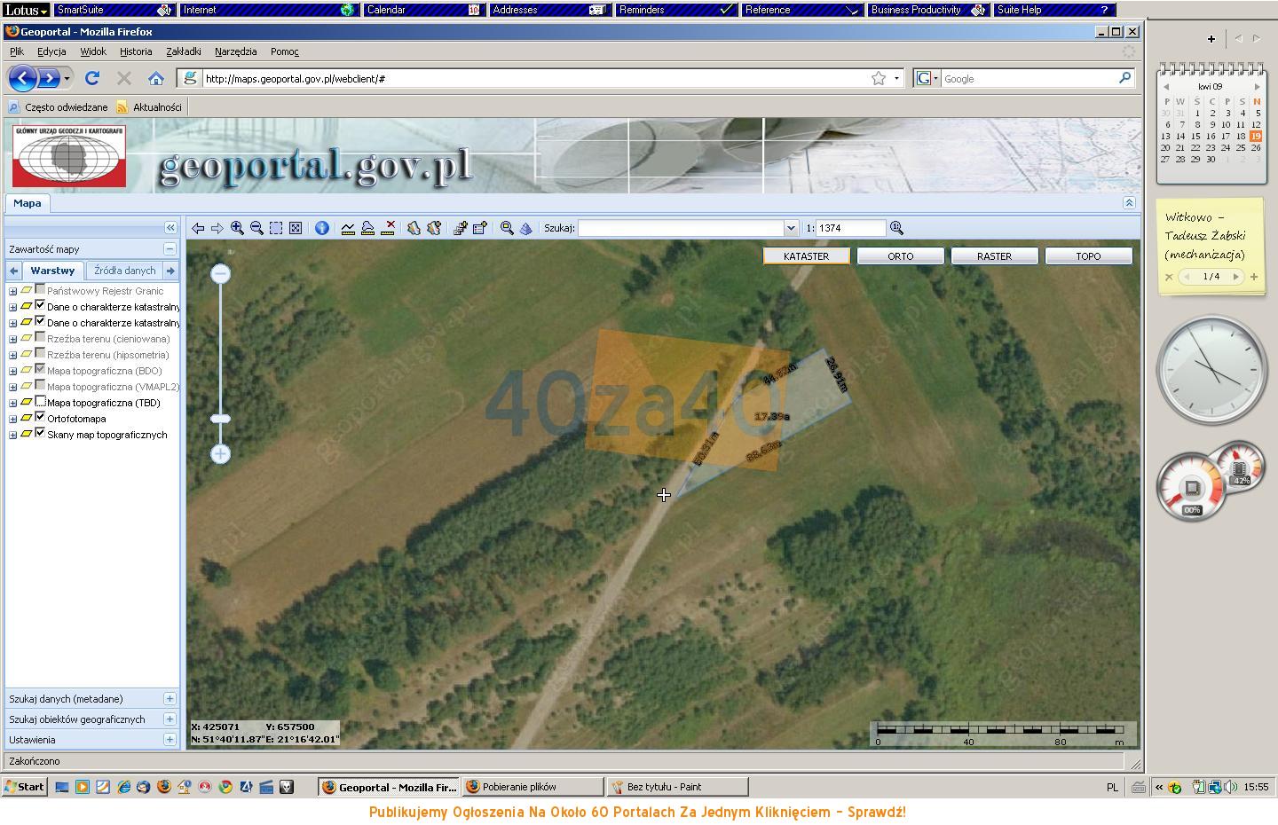Open the Plik menu
1278x825 pixels.
[17, 51]
